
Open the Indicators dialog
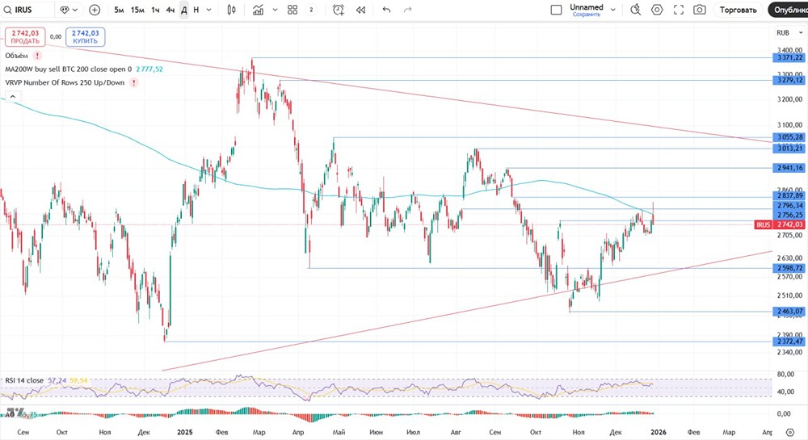tap(259, 10)
